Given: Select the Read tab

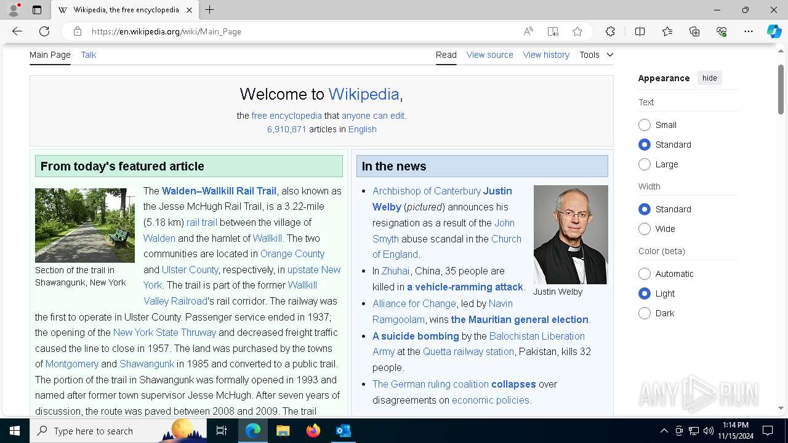Looking at the screenshot, I should point(446,55).
